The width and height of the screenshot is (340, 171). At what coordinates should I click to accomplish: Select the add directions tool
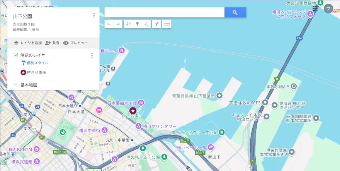156,24
